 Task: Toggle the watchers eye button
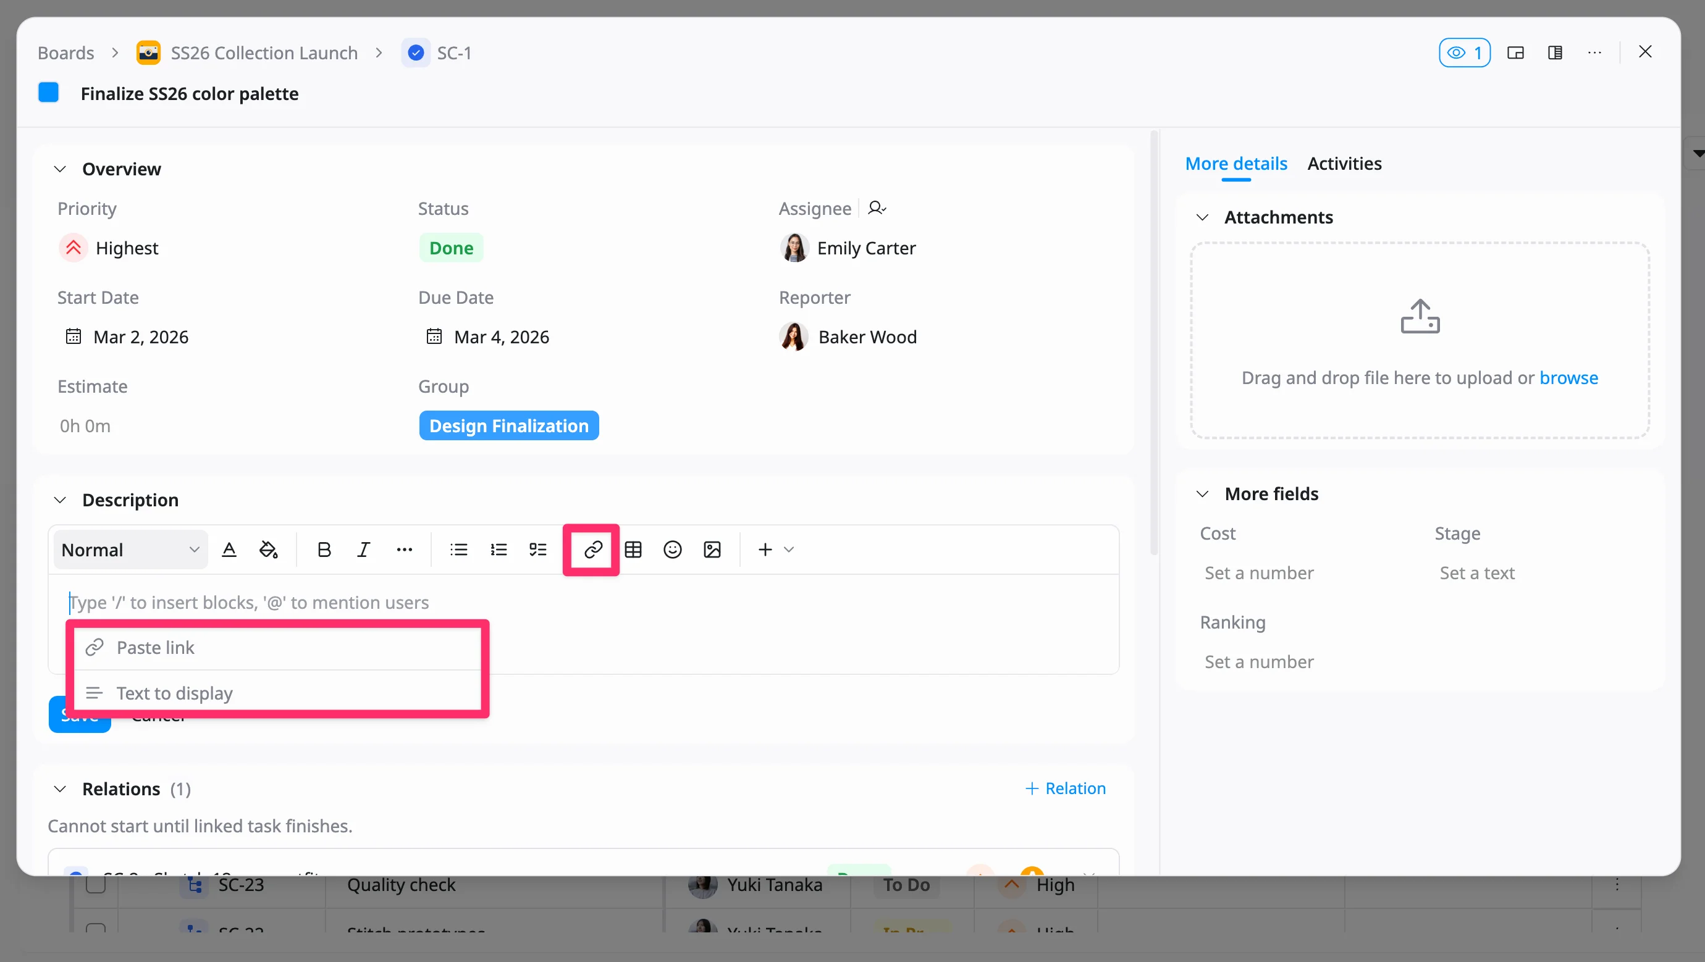point(1464,53)
